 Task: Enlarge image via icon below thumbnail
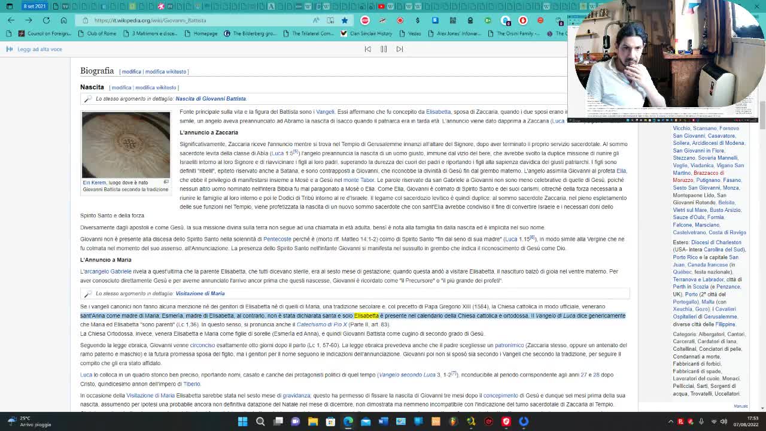point(166,182)
